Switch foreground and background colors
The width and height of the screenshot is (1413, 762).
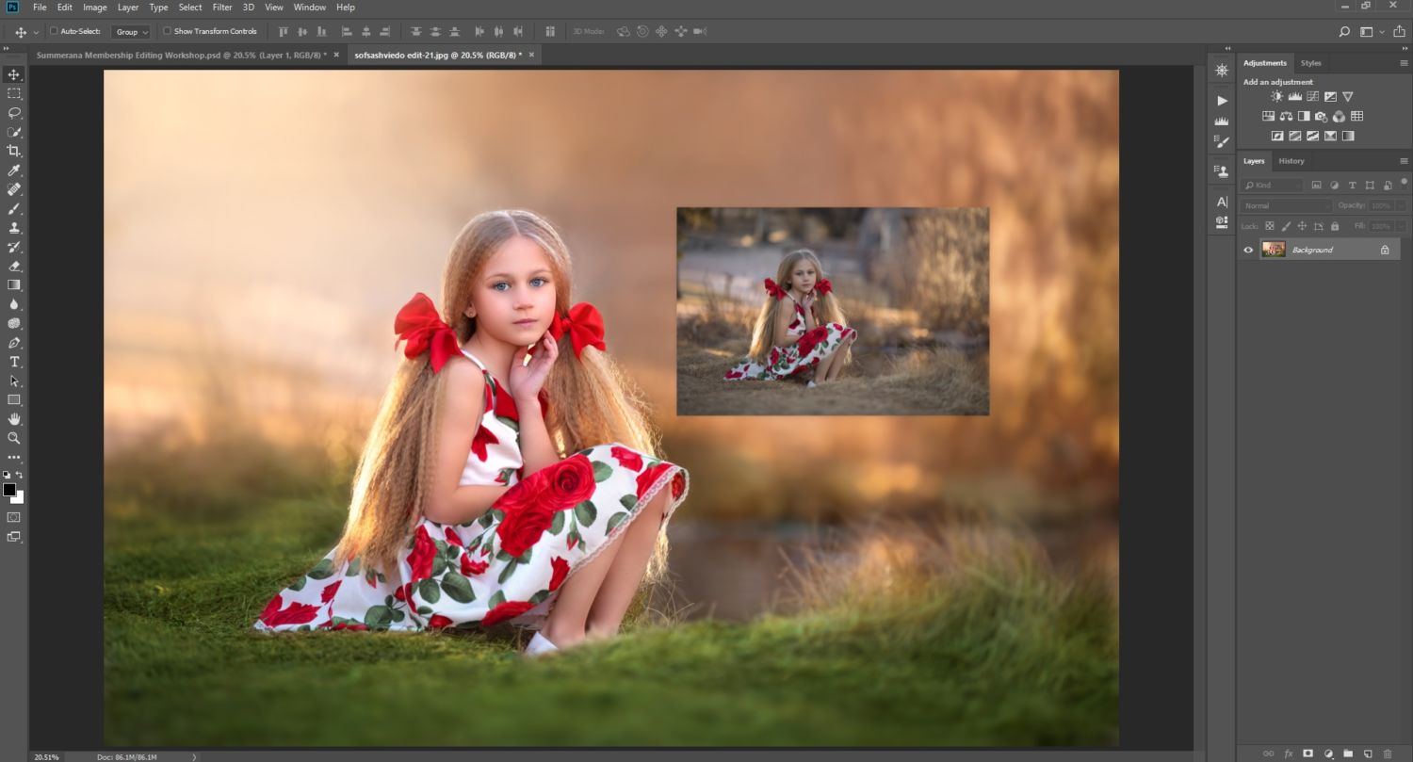point(20,476)
